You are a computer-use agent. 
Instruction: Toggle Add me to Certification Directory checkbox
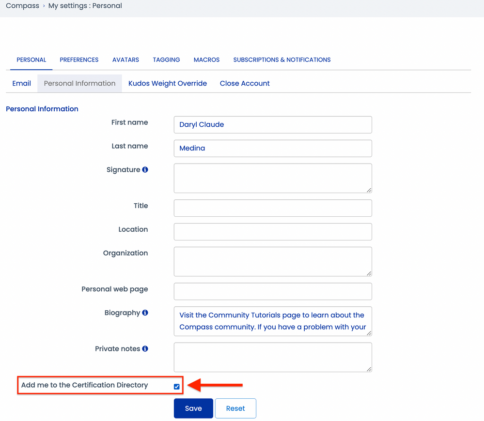(176, 387)
